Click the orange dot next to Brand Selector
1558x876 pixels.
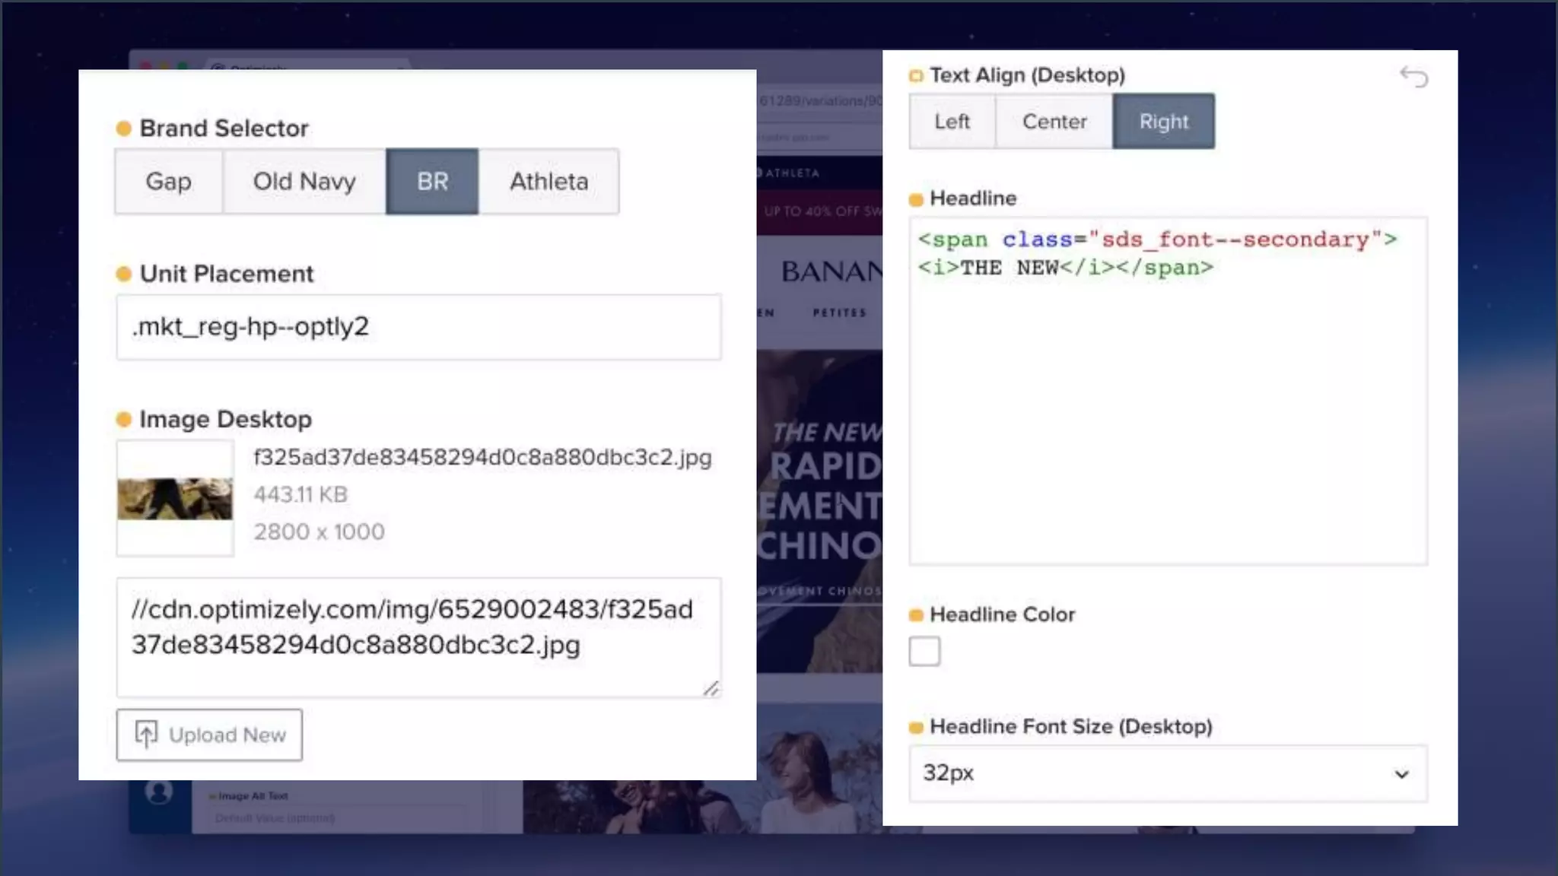pos(123,129)
